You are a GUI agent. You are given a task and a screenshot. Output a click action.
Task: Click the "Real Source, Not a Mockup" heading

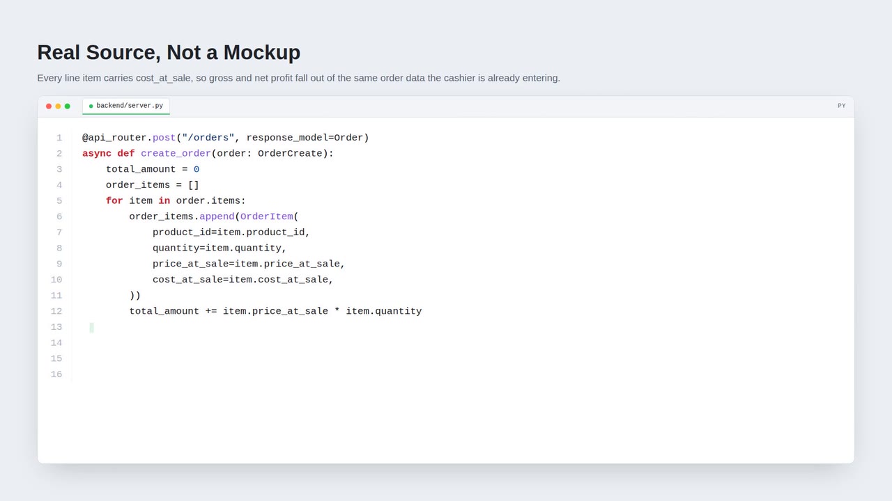click(x=169, y=52)
